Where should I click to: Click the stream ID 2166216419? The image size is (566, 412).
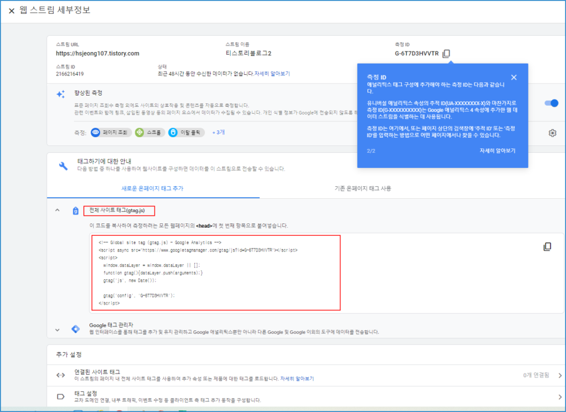[70, 74]
